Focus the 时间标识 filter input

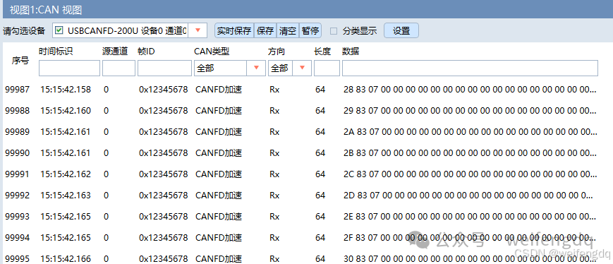coord(70,68)
